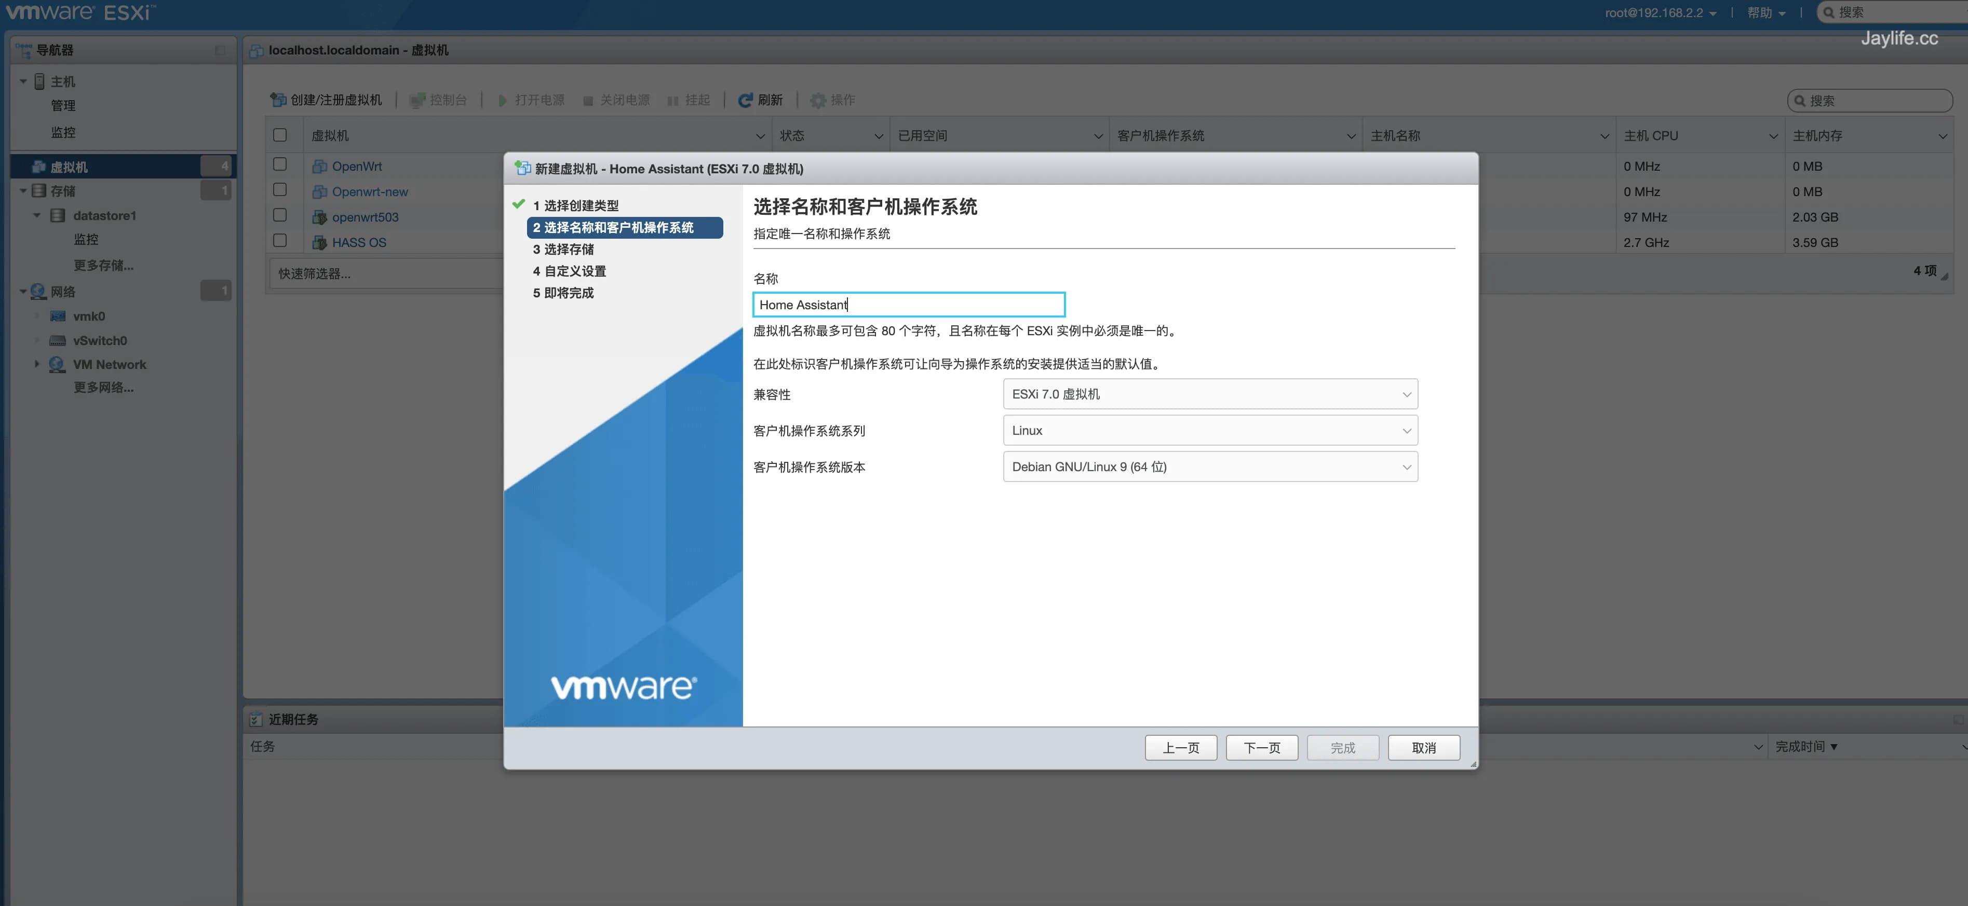Viewport: 1968px width, 906px height.
Task: Open the Debian GNU/Linux 9 version dropdown
Action: pos(1209,466)
